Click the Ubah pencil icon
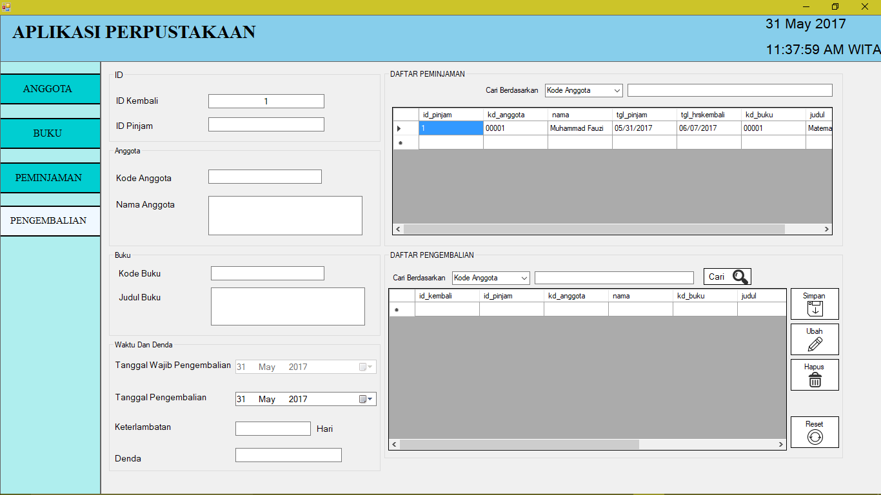 point(814,344)
